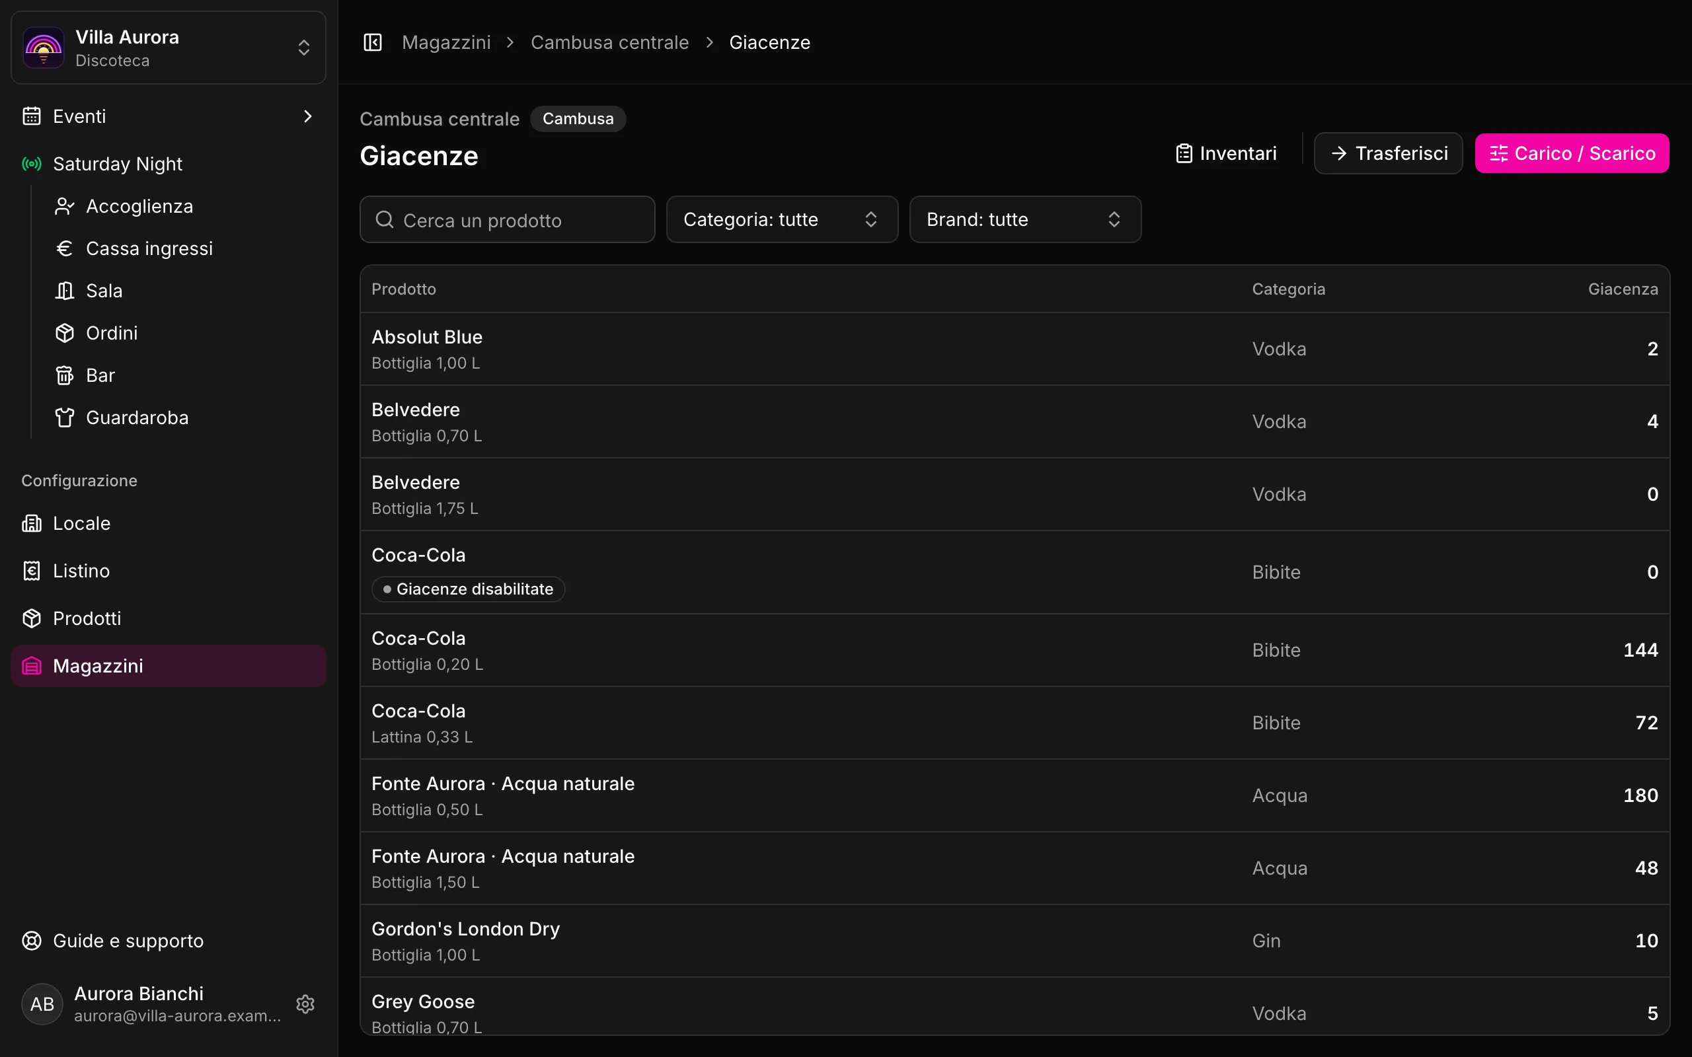
Task: Click the Carico / Scarico button
Action: pos(1572,153)
